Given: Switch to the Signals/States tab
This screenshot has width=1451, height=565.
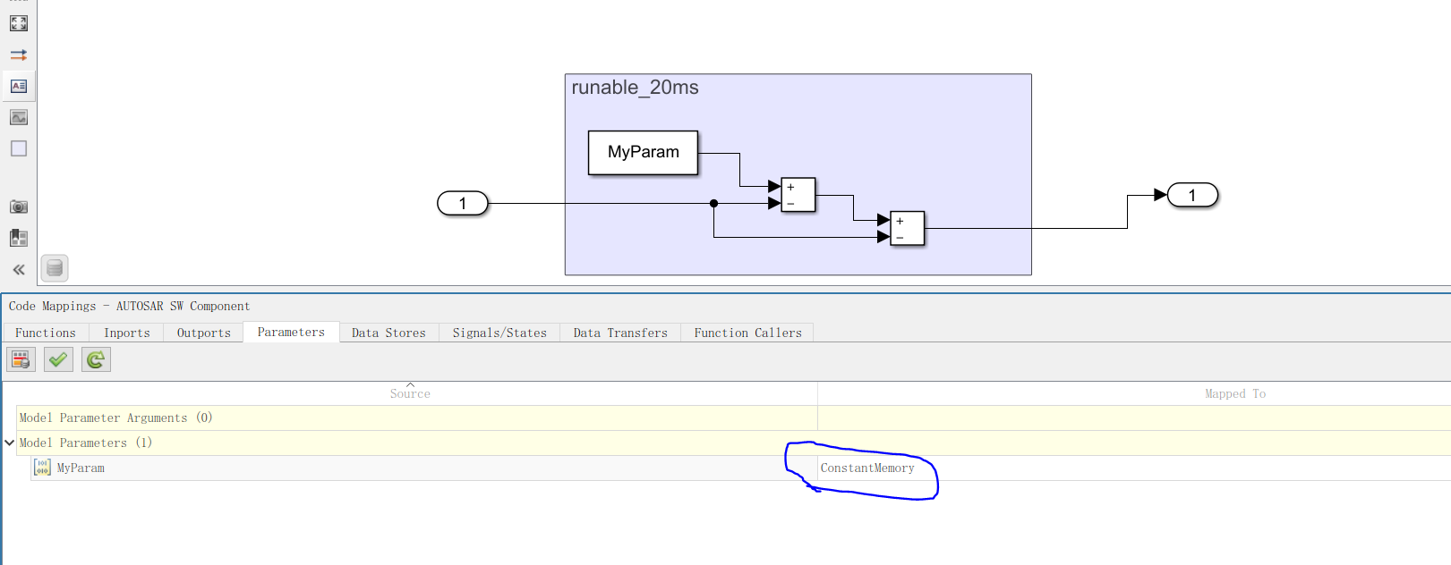Looking at the screenshot, I should pos(499,333).
